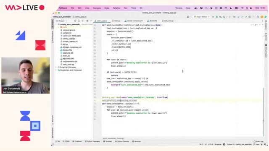Select create_tables.py in project tree

69,42
